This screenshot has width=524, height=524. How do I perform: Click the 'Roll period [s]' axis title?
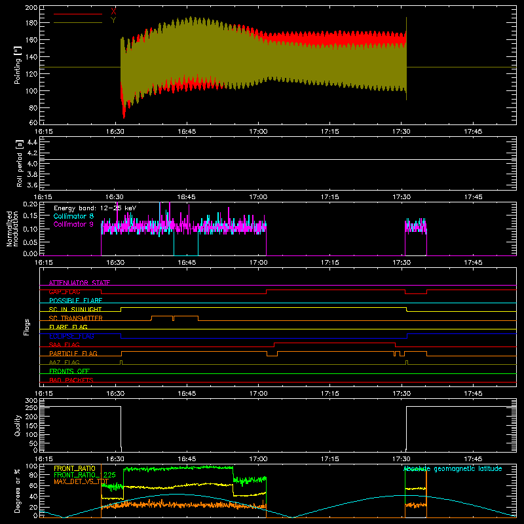(20, 163)
